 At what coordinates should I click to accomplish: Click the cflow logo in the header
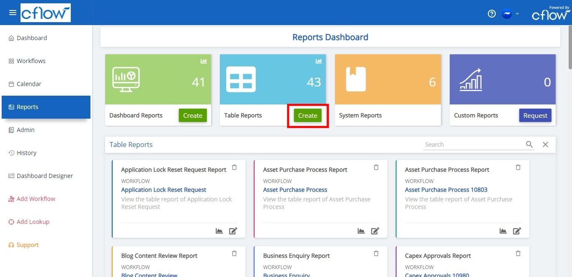(x=45, y=13)
